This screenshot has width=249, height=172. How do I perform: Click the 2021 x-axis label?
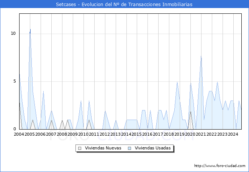[201, 134]
